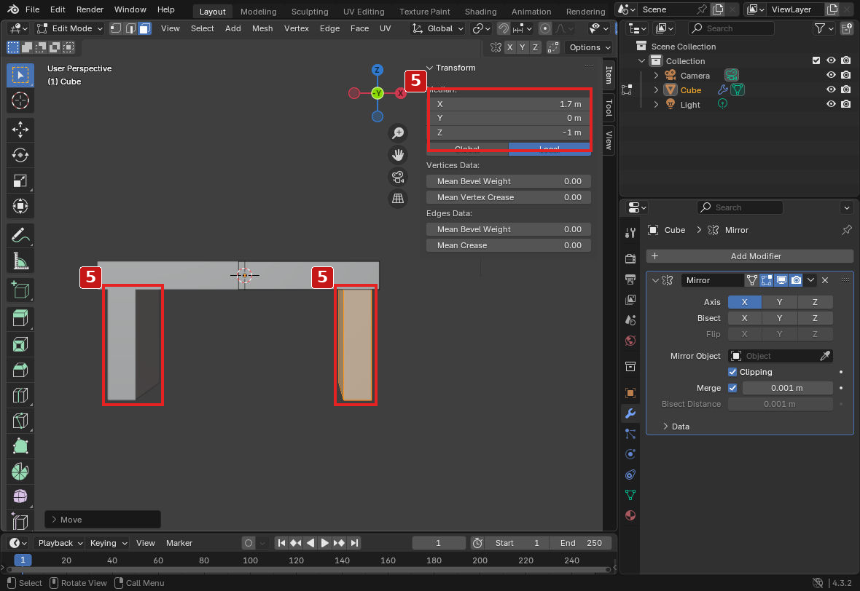Enable Bisect on X axis

tap(744, 317)
